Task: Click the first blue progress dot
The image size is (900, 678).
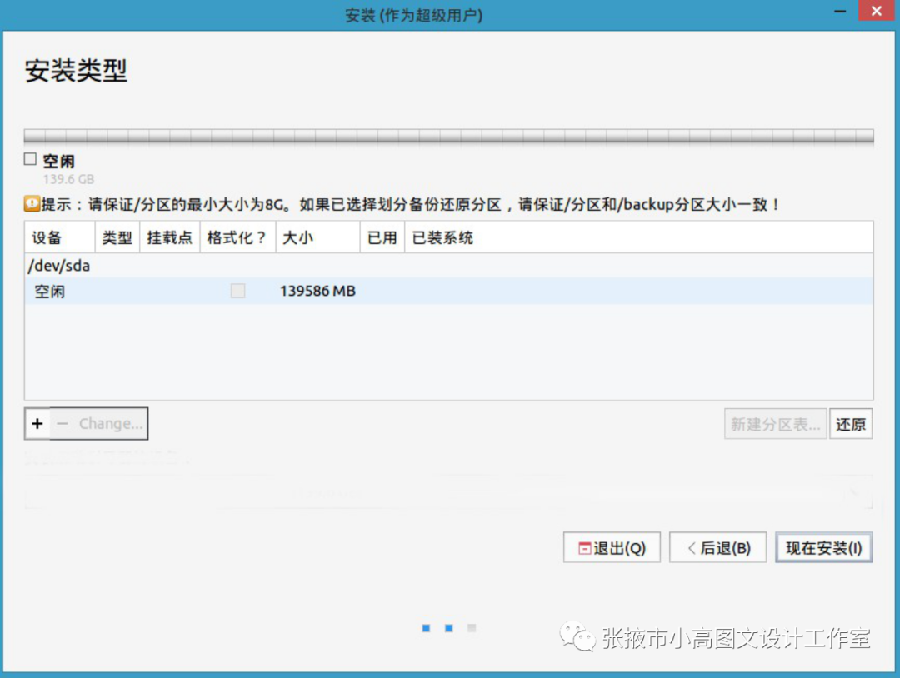Action: click(x=426, y=628)
